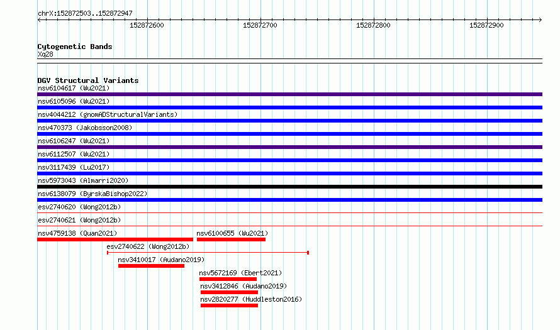The height and width of the screenshot is (330, 560).
Task: Select blue bar under nsv470373
Action: [289, 134]
